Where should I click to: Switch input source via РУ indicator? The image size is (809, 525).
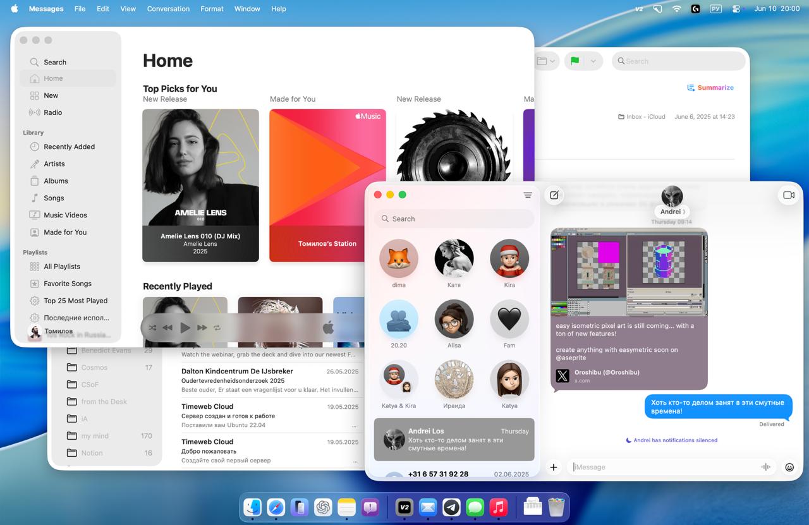(x=715, y=9)
